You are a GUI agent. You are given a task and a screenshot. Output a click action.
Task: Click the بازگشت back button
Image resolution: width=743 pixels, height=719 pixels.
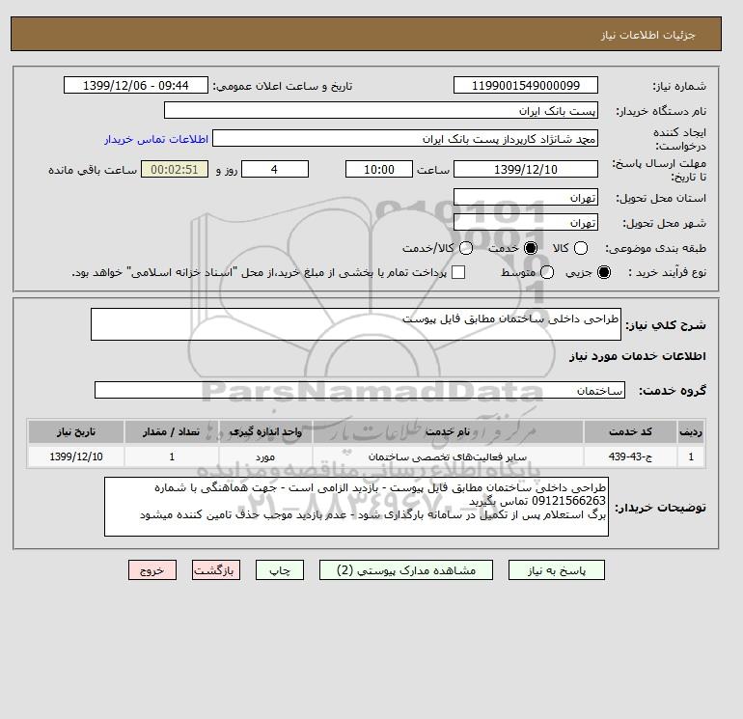pos(216,569)
